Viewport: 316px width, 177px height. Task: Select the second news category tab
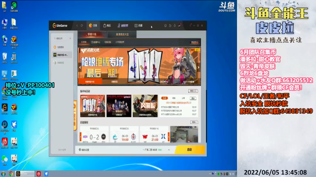[x=174, y=98]
